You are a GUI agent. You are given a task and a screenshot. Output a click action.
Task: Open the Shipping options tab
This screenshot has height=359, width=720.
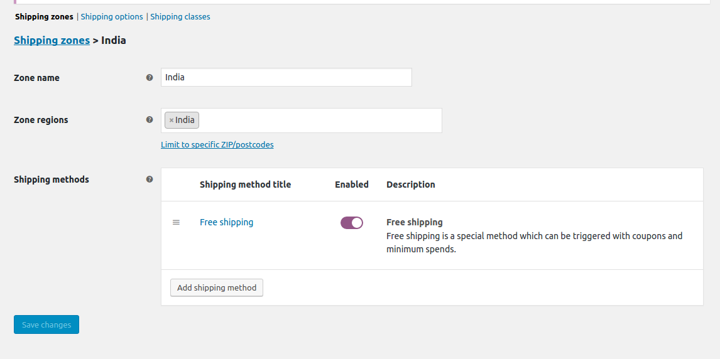(x=112, y=16)
